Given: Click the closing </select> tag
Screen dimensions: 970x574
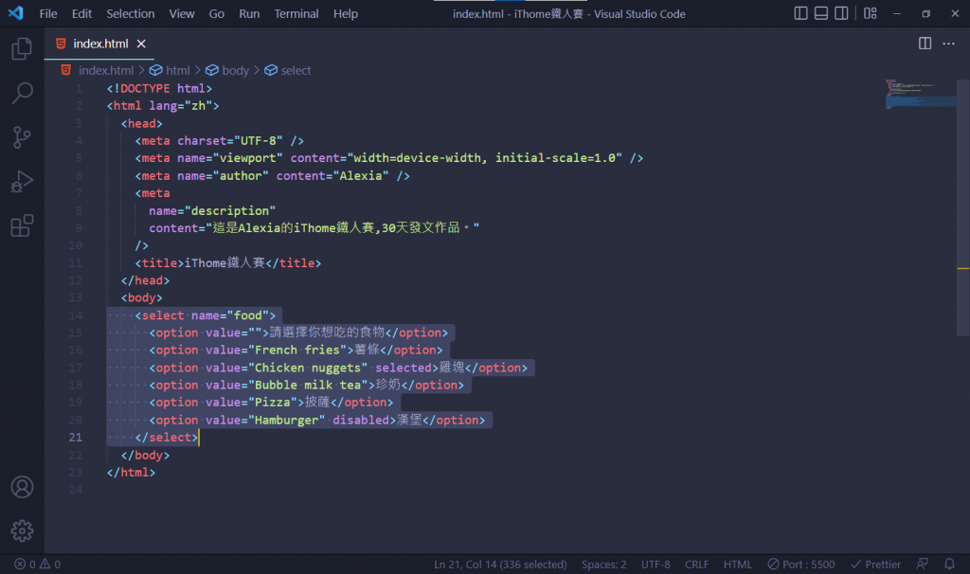Looking at the screenshot, I should (167, 438).
